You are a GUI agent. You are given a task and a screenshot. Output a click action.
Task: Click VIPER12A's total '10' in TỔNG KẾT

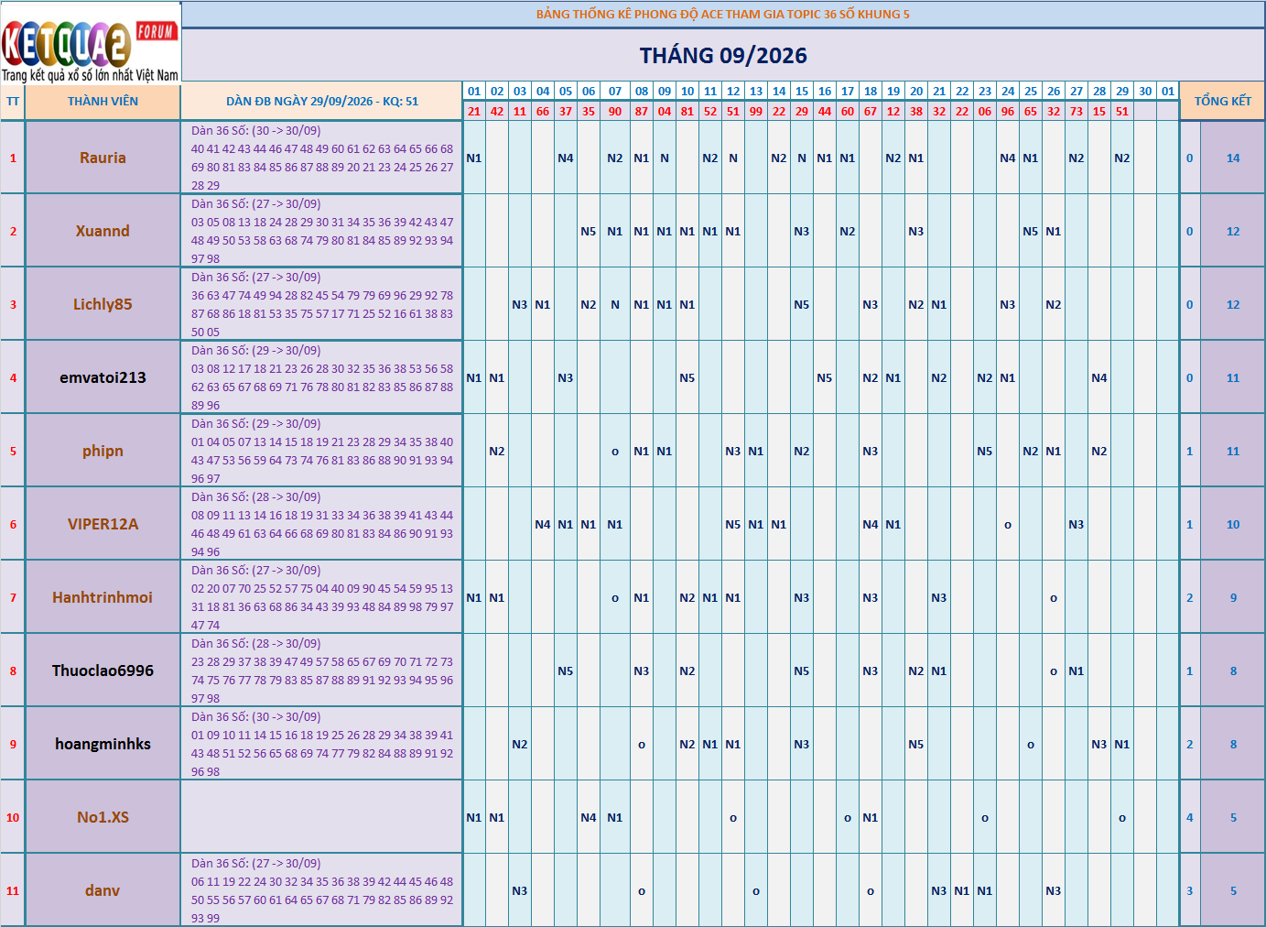pos(1233,524)
